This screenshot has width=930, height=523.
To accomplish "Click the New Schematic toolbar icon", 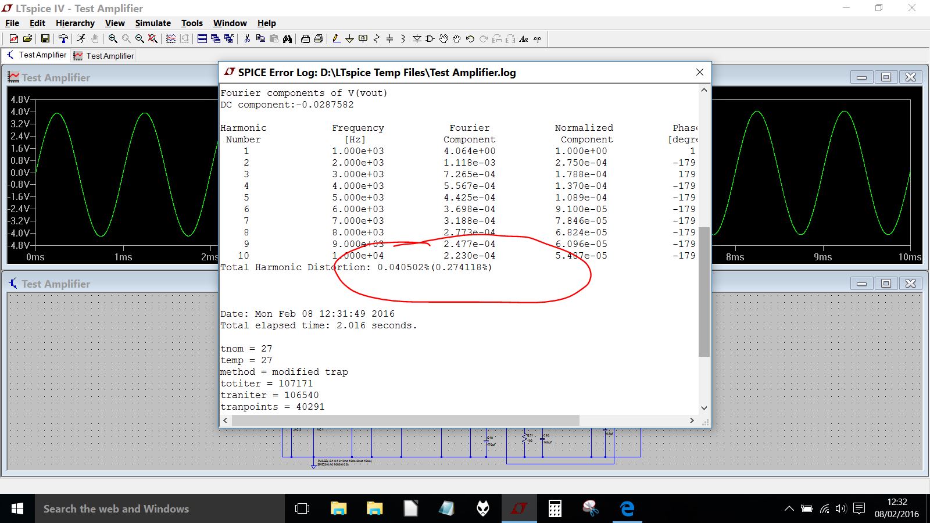I will point(14,39).
